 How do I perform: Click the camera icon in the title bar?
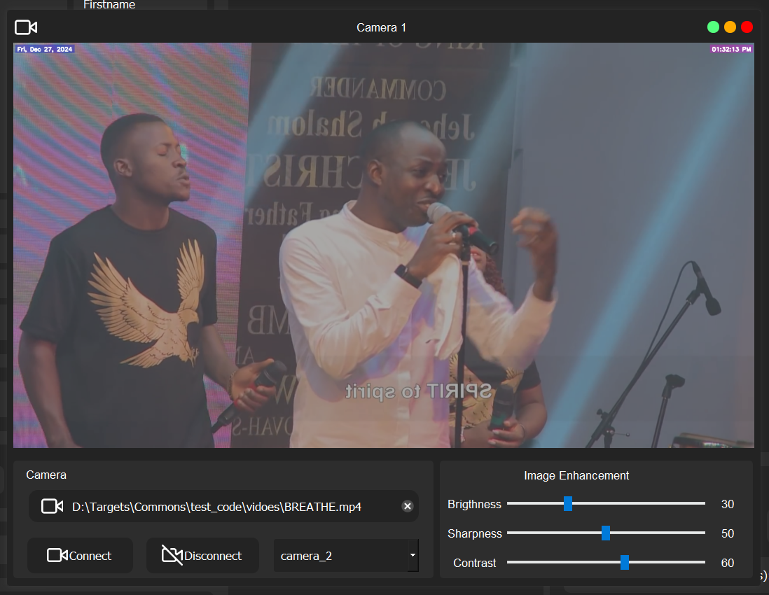(x=26, y=27)
